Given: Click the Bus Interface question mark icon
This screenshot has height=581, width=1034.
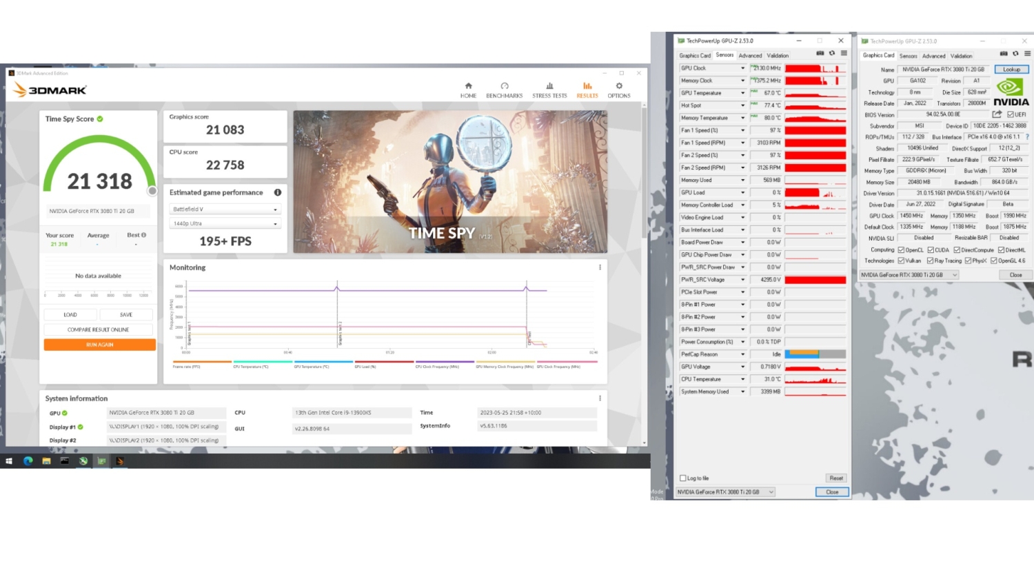Looking at the screenshot, I should point(1027,137).
